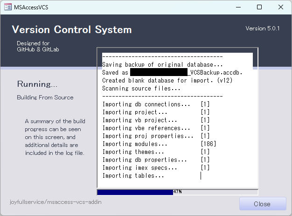Click the Close button
Screen dimensions: 292x216
click(263, 204)
